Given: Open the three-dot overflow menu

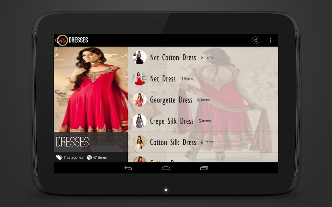Looking at the screenshot, I should 270,40.
